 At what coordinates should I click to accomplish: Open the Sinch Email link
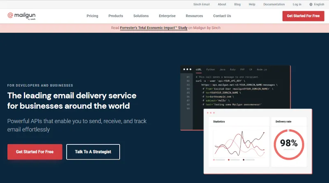(x=202, y=5)
